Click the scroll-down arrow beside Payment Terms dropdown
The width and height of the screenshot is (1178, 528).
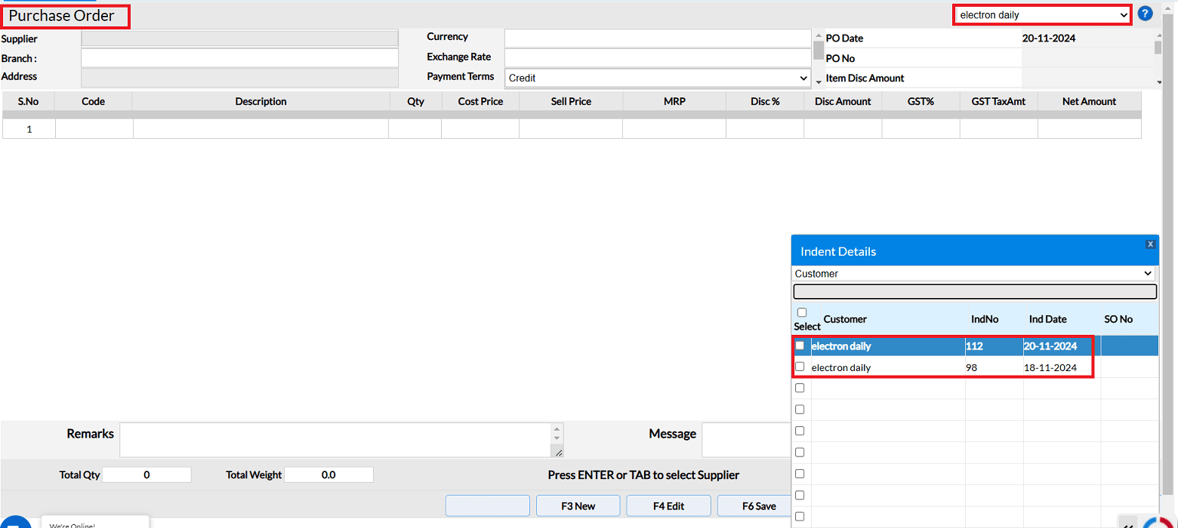click(819, 81)
